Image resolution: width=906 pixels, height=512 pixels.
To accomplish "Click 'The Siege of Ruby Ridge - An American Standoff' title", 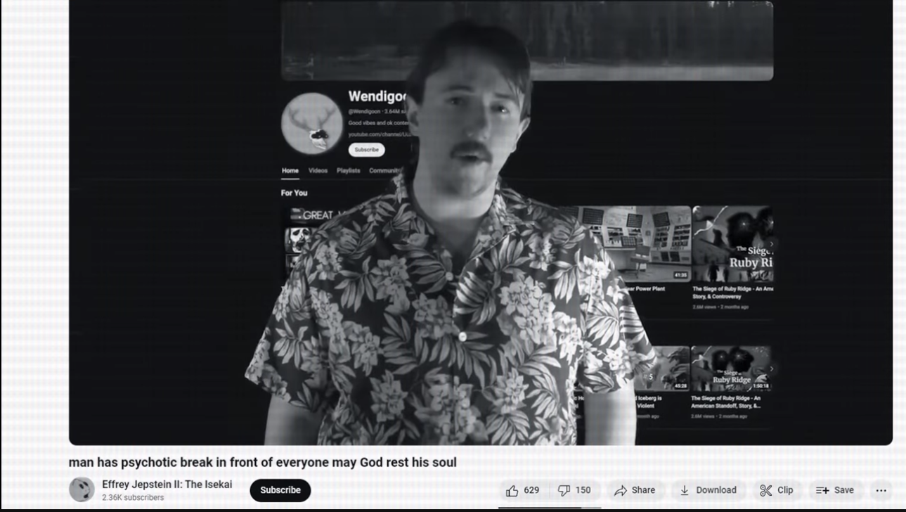I will click(x=725, y=402).
